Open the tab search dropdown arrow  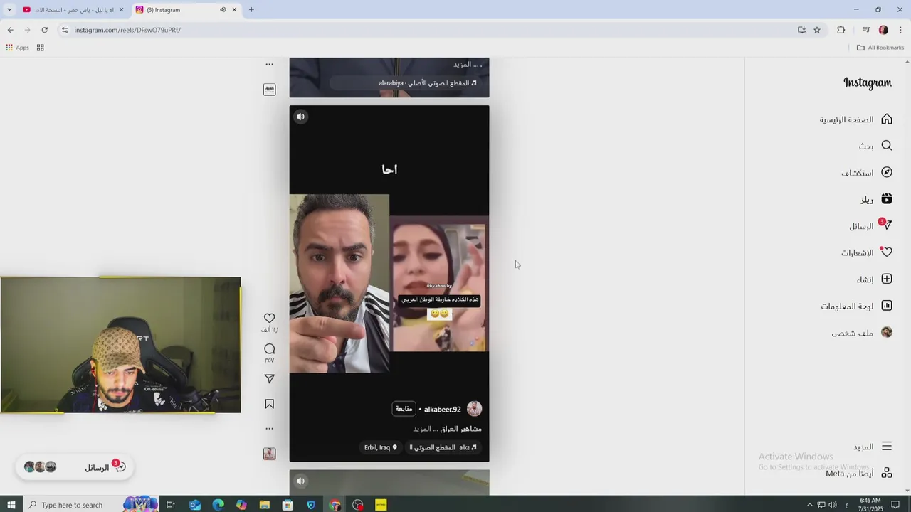pos(9,9)
